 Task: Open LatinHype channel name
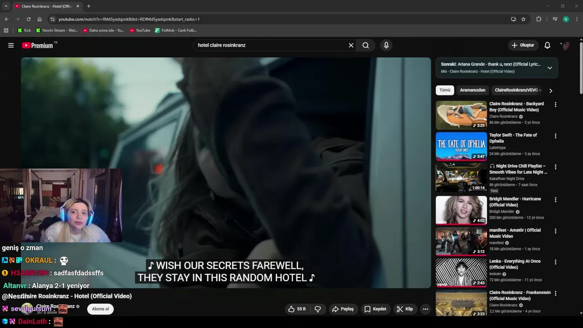click(497, 148)
